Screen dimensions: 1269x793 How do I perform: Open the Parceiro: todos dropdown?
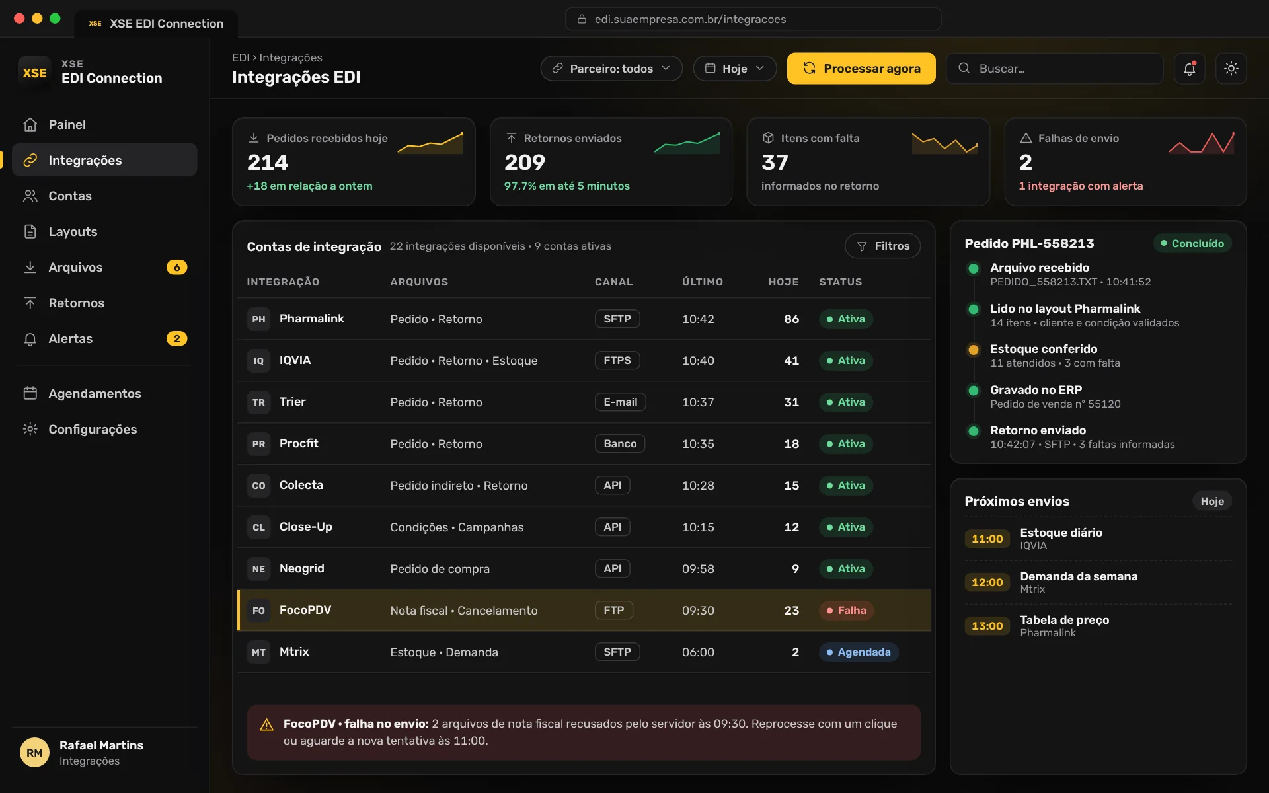point(611,68)
